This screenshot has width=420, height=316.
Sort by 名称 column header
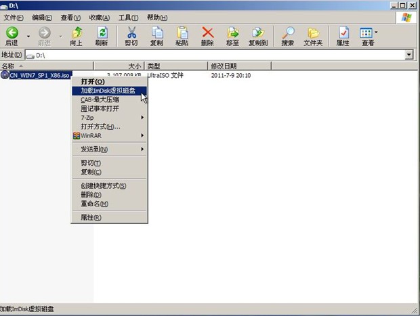click(x=47, y=66)
